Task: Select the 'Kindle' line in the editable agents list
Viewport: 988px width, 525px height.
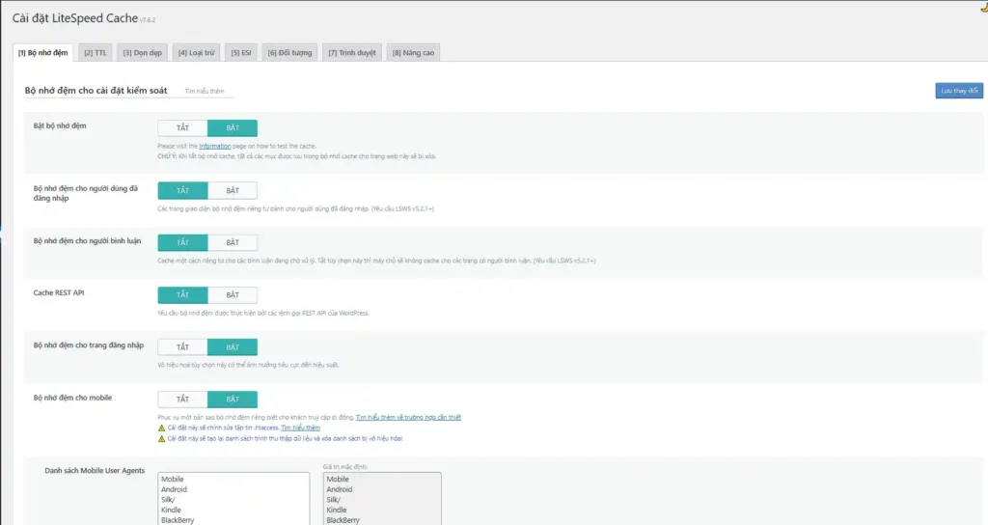Action: (x=171, y=510)
